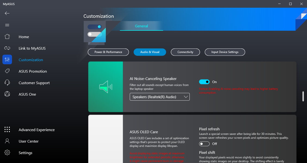This screenshot has width=307, height=163.
Task: Open the hamburger menu icon
Action: 7,25
